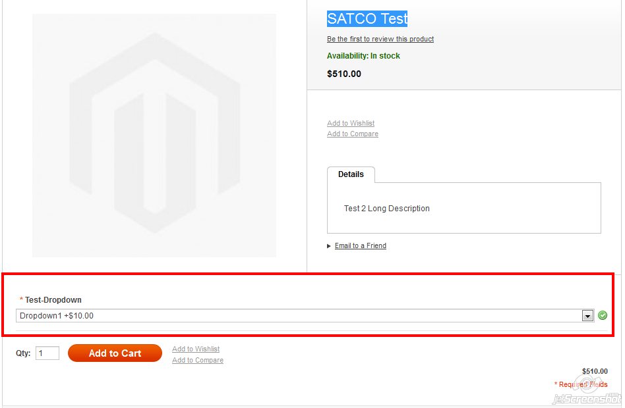Click the Test-Dropdown field label
The width and height of the screenshot is (625, 408).
(53, 299)
